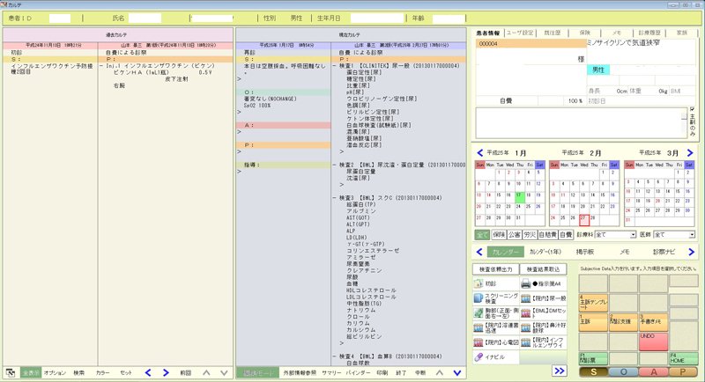This screenshot has height=382, width=705.
Task: Select the スクリーニング検査 set icon
Action: coord(479,298)
